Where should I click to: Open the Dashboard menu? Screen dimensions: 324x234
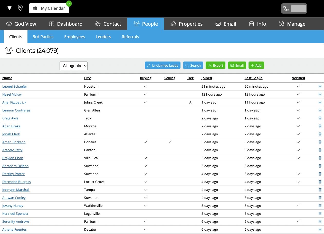66,24
